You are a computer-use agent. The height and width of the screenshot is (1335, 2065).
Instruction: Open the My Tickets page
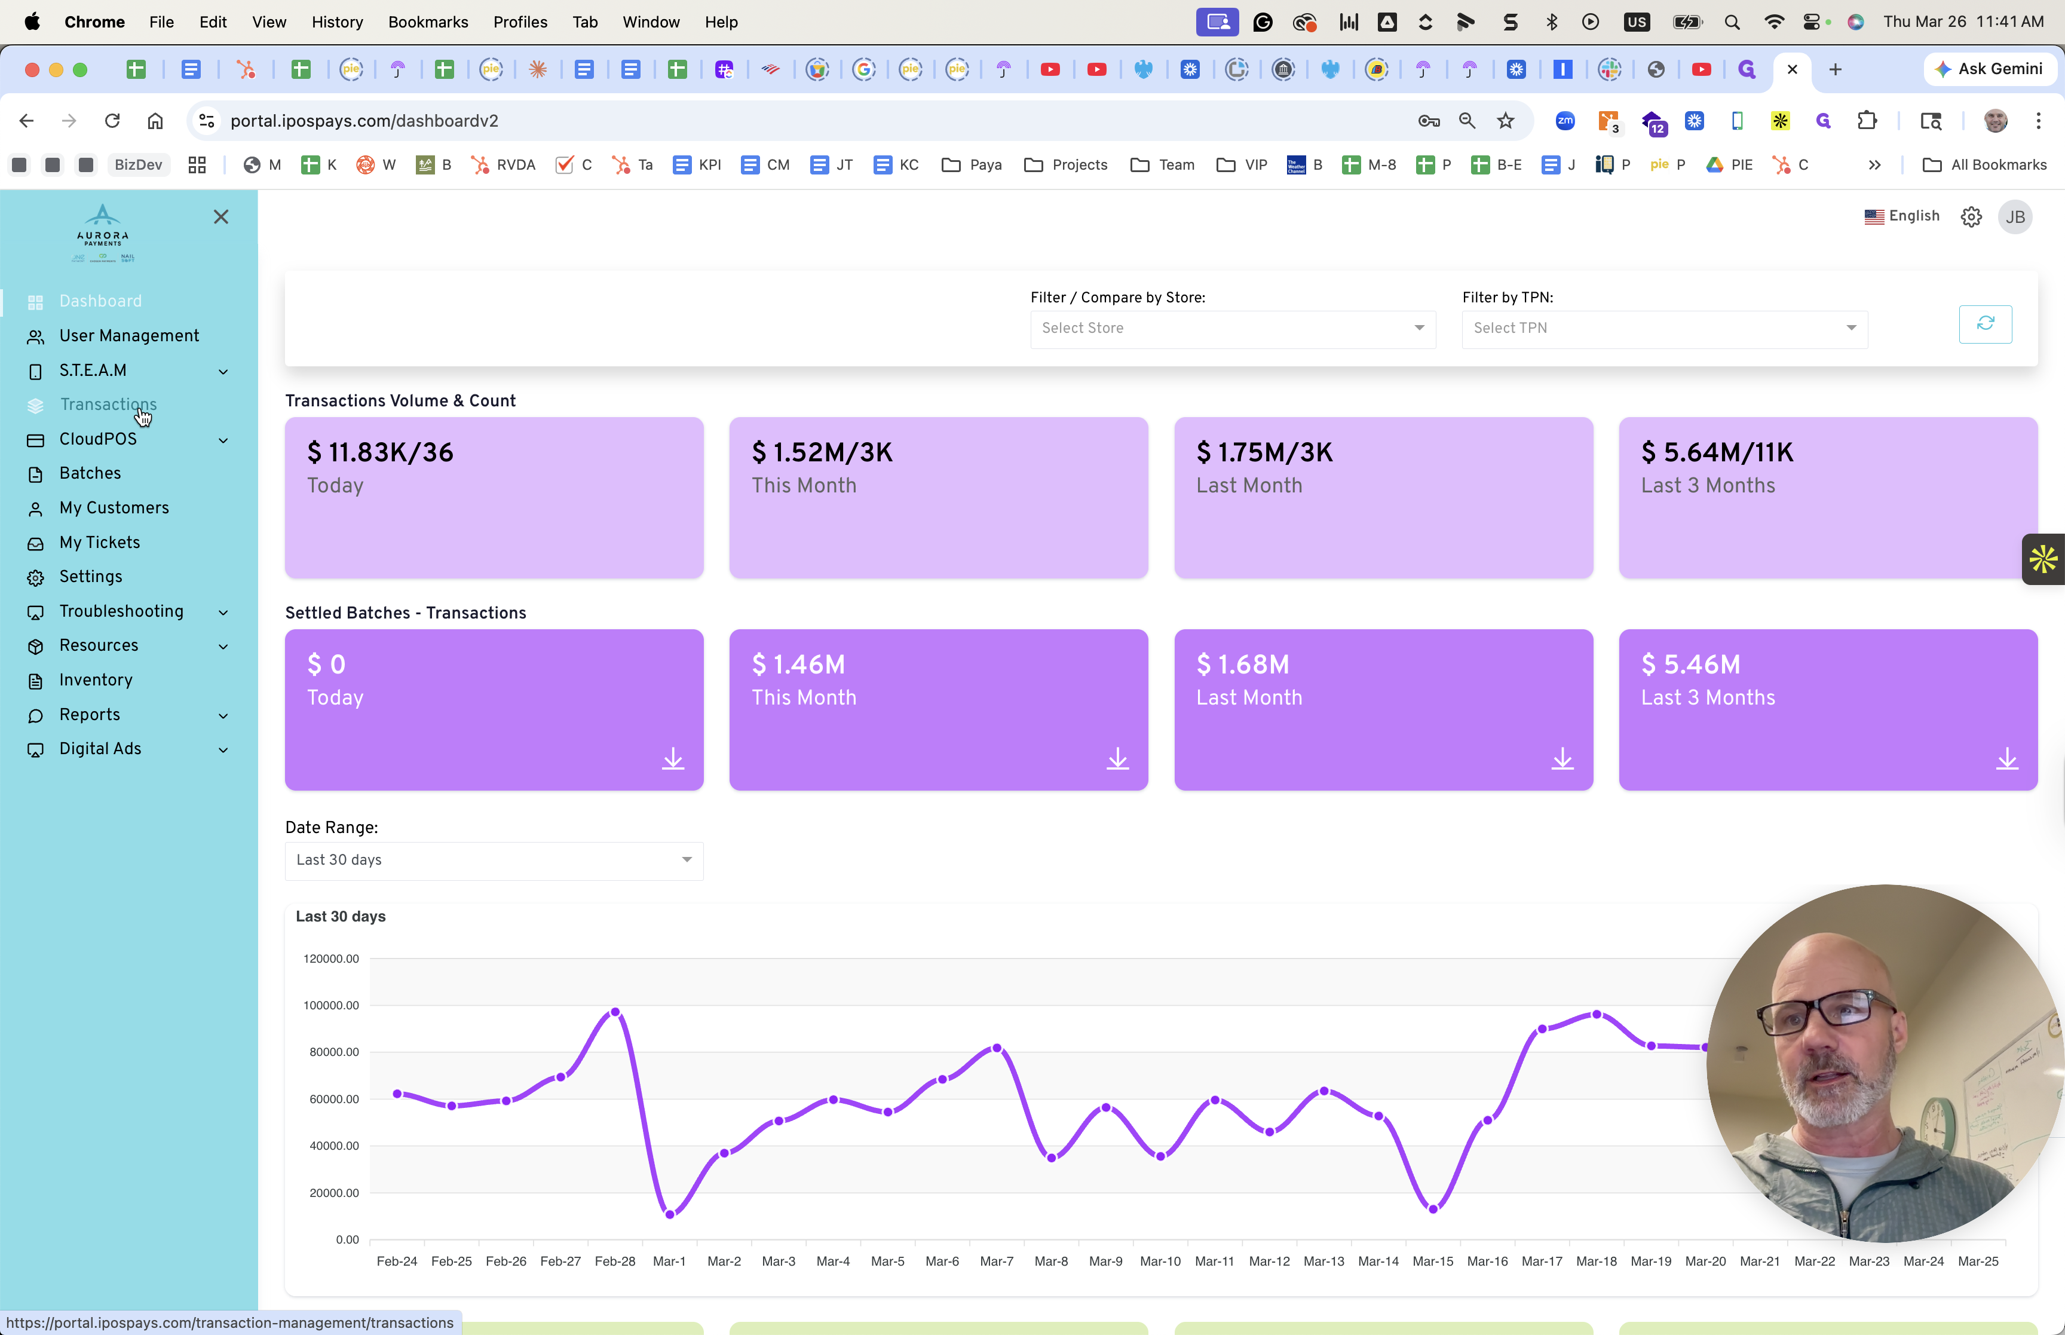point(100,543)
